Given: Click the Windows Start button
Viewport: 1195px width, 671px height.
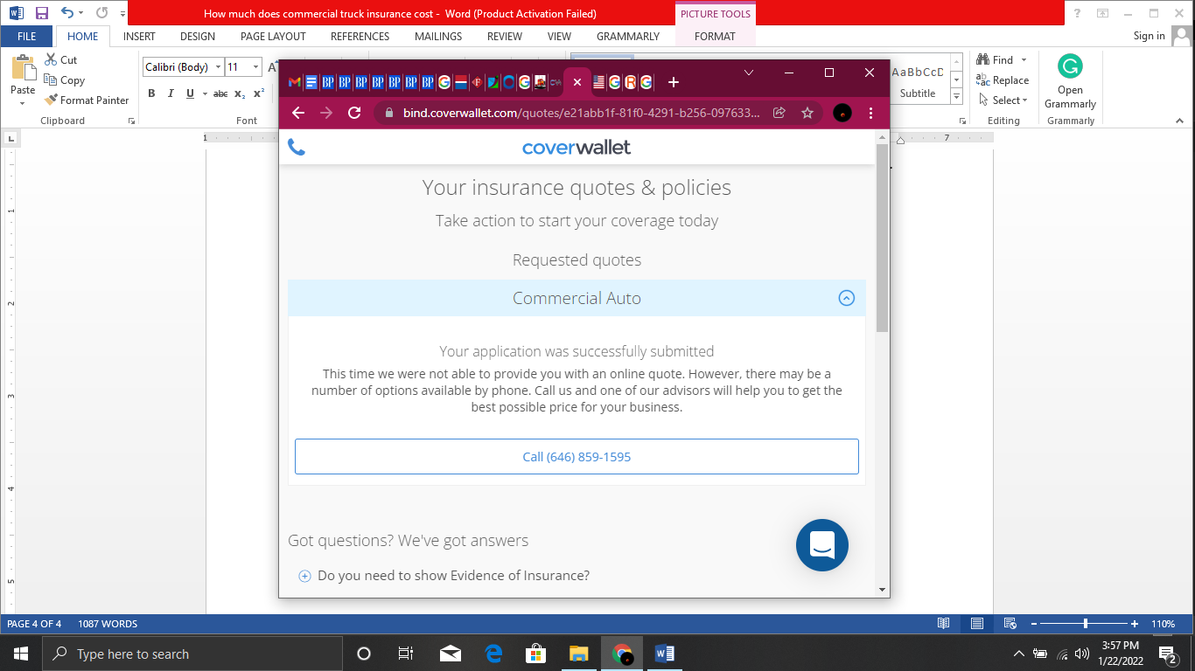Looking at the screenshot, I should (x=20, y=654).
